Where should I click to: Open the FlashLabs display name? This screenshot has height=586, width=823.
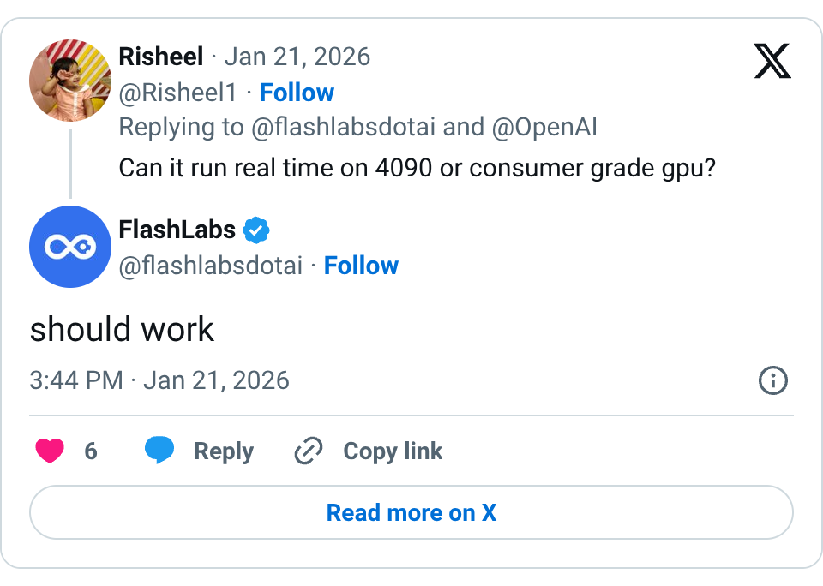click(x=177, y=230)
